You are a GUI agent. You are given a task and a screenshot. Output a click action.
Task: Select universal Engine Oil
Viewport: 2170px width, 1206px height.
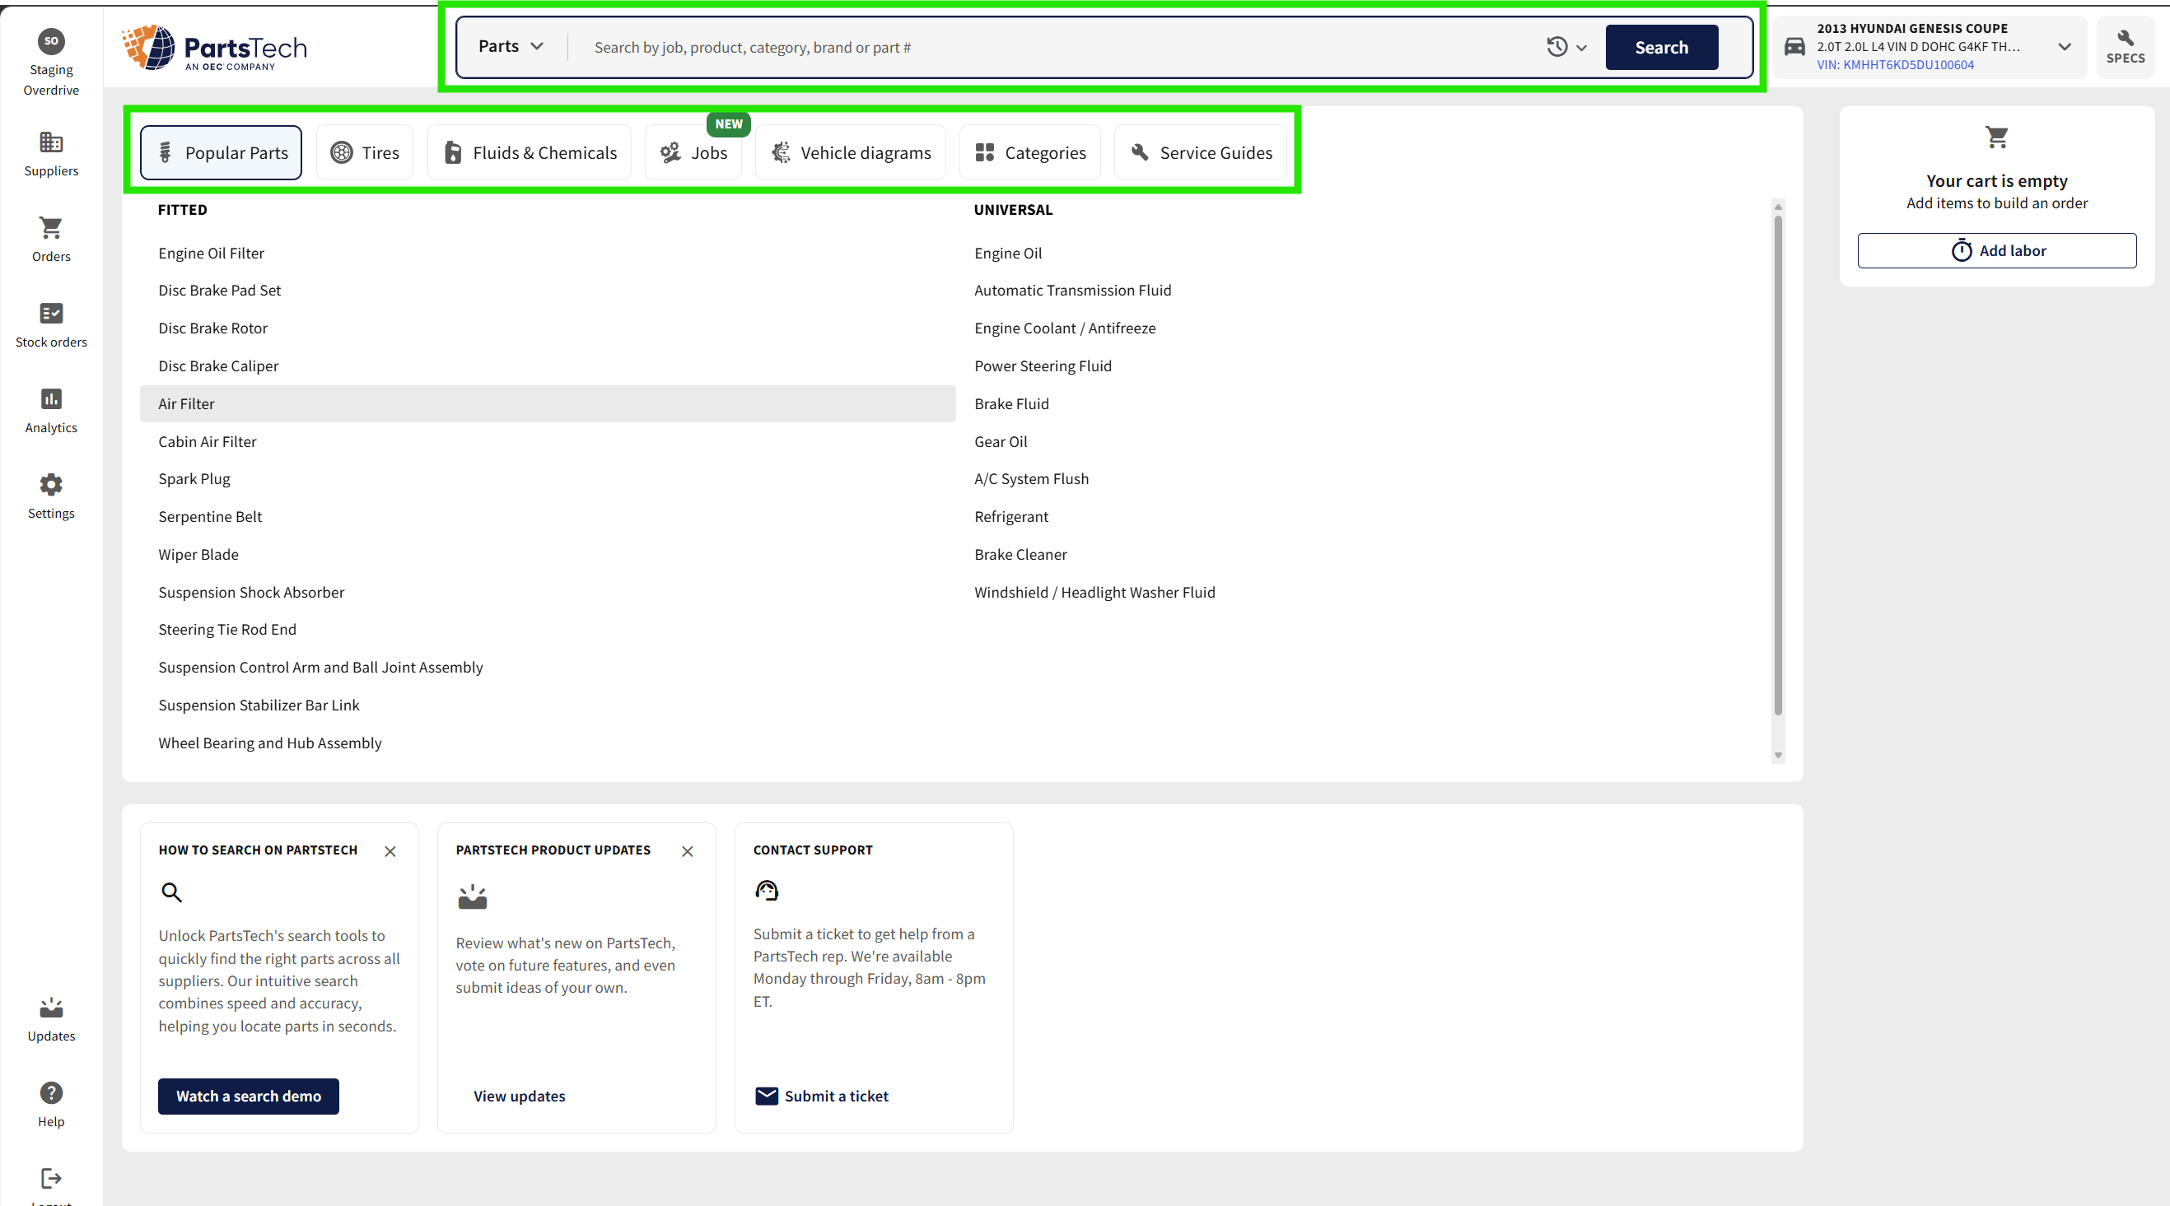click(x=1007, y=253)
